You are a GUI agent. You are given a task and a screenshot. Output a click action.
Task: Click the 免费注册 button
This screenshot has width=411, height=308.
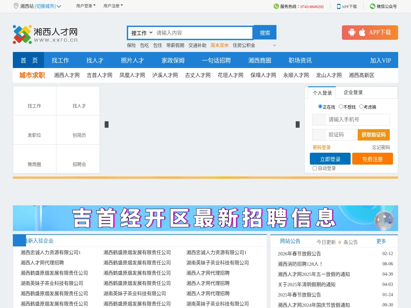click(x=372, y=159)
